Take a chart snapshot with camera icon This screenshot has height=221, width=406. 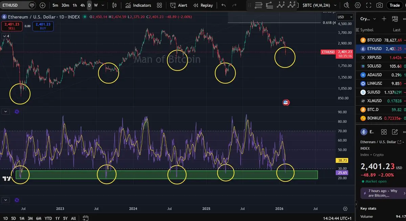tap(380, 5)
